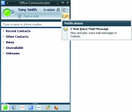The width and height of the screenshot is (132, 112).
Task: Select the red text logo tab icon
Action: [22, 107]
